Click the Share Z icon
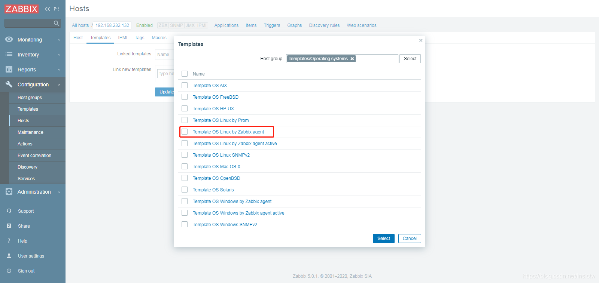 [x=9, y=226]
